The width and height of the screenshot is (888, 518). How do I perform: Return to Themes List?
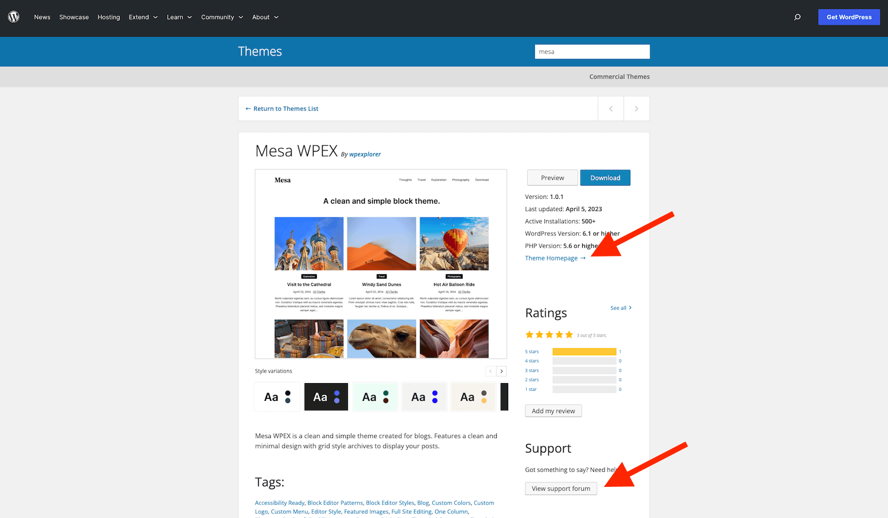click(282, 109)
